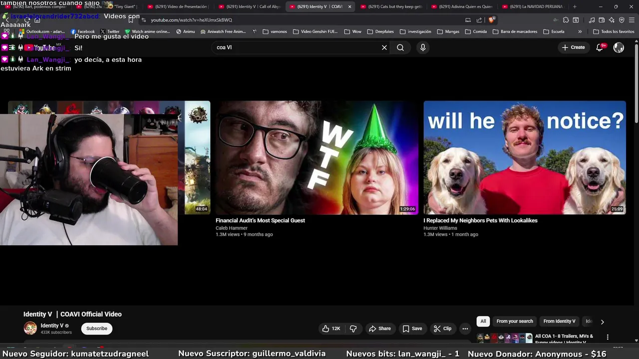Image resolution: width=639 pixels, height=359 pixels.
Task: Open a new browser tab
Action: [x=575, y=6]
